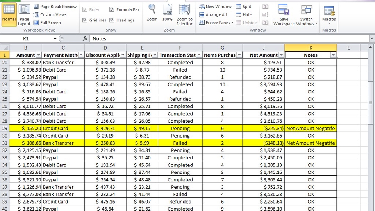Select cell with ($225.34) net amount

pyautogui.click(x=264, y=128)
